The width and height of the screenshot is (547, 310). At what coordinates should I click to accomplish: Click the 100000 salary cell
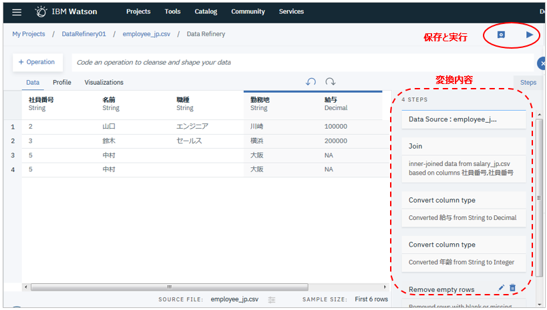pos(335,127)
